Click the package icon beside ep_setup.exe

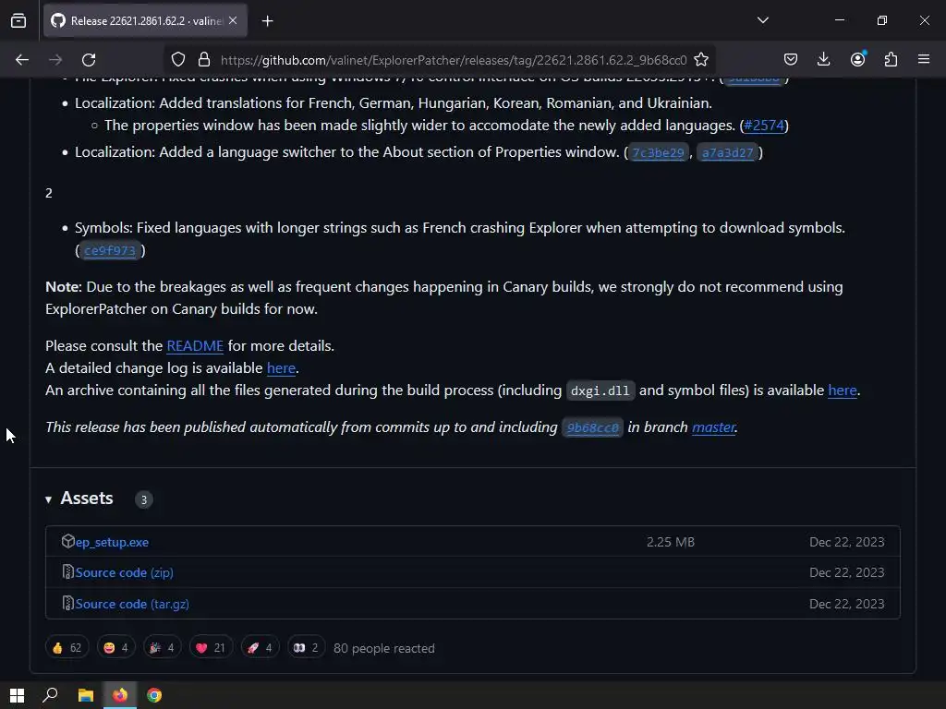[67, 541]
